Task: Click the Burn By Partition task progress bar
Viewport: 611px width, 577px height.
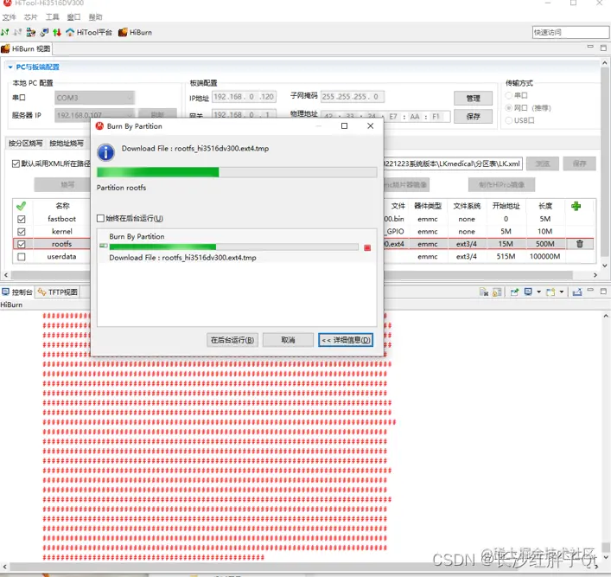Action: [x=234, y=247]
